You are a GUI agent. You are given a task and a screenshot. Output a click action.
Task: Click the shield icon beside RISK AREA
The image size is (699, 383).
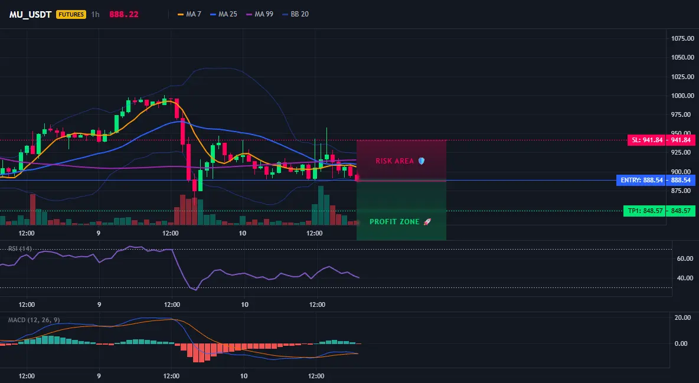tap(422, 161)
